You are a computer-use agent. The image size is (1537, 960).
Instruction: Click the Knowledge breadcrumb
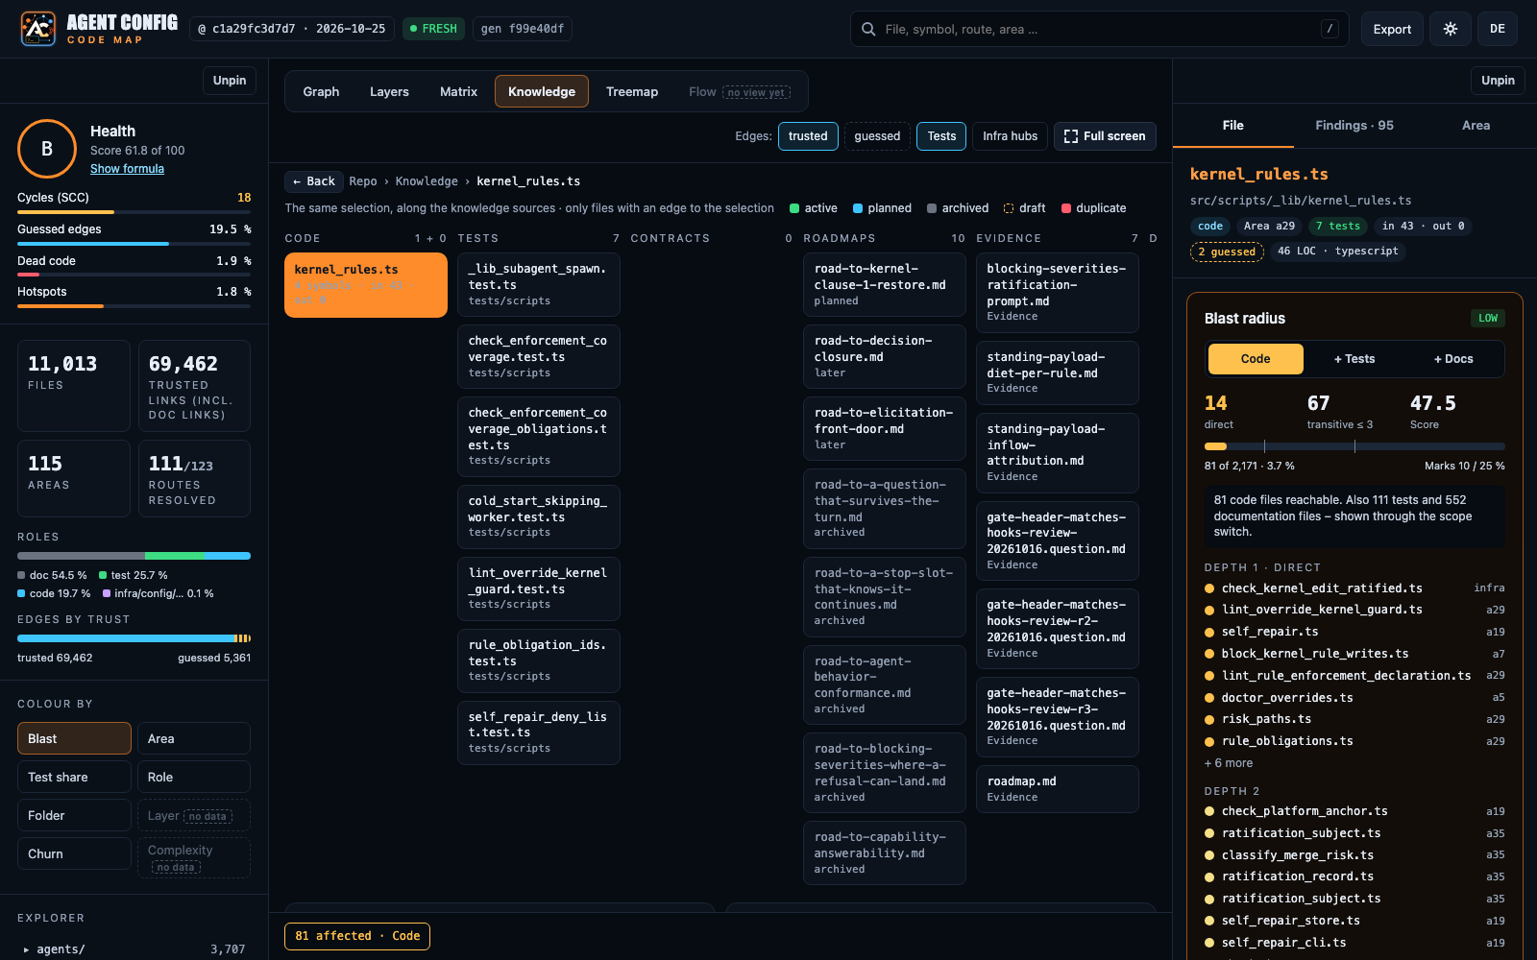point(427,181)
